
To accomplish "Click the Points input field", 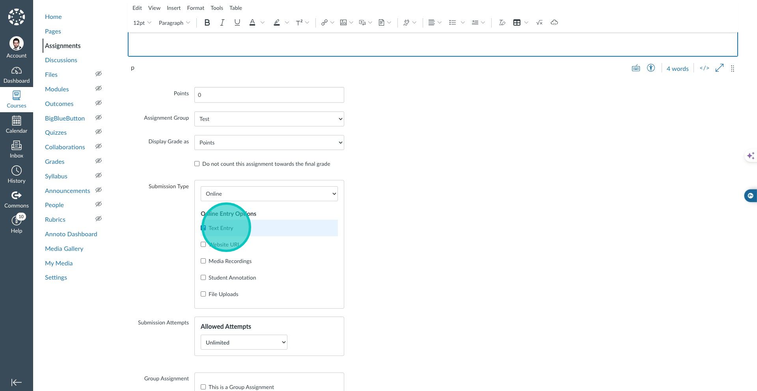I will click(269, 95).
